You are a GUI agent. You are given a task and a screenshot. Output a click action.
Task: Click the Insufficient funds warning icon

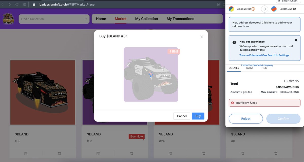click(232, 103)
